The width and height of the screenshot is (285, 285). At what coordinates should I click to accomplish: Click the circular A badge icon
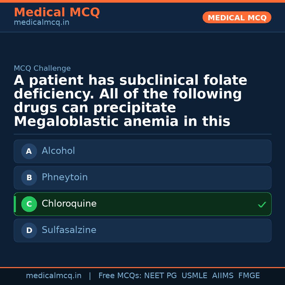click(29, 151)
